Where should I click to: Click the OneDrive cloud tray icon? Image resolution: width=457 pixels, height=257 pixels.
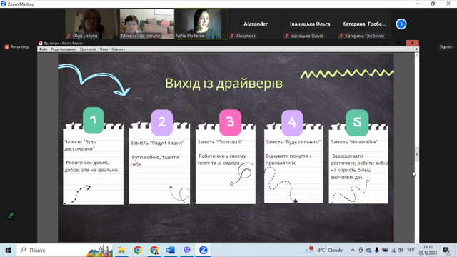(x=368, y=250)
